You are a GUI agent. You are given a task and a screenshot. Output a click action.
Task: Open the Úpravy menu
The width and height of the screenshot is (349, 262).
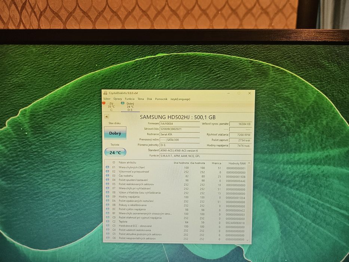[117, 99]
